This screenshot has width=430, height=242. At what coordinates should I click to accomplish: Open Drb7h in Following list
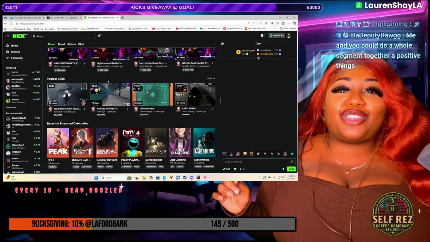coord(23,73)
